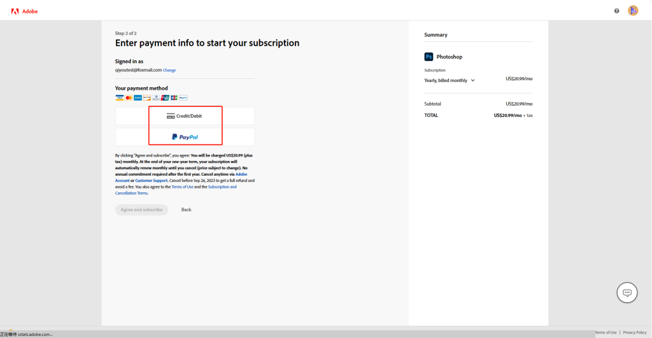Click the status bar text sstats.adobe.com
Viewport: 652px width, 338px height.
(36, 334)
